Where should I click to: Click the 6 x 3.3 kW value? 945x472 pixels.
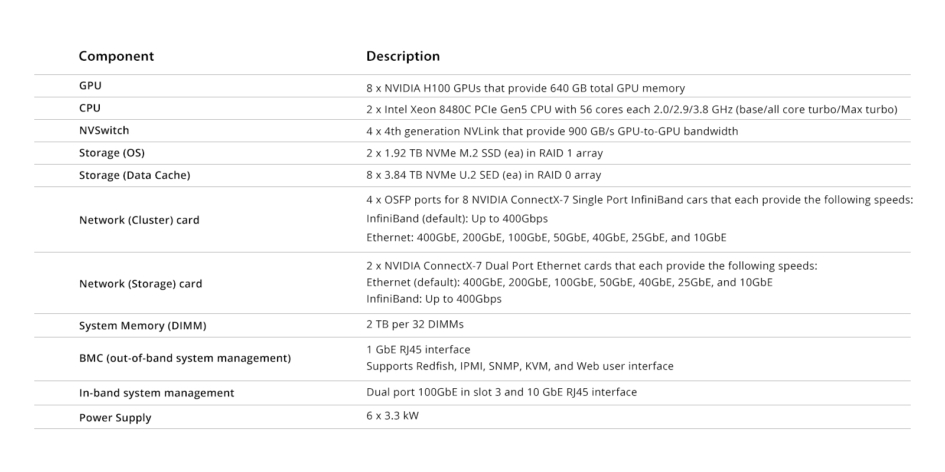point(393,416)
